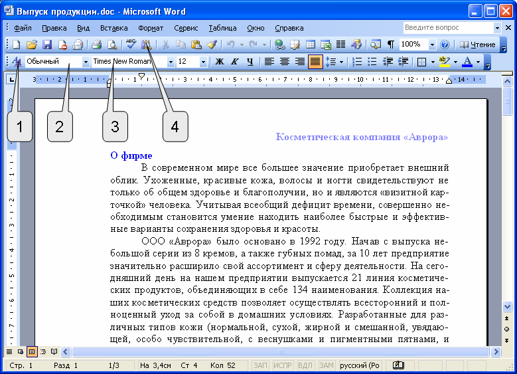Toggle bold formatting (Ж)

tap(219, 61)
